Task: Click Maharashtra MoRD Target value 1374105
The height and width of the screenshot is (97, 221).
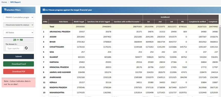Action: coord(81,92)
